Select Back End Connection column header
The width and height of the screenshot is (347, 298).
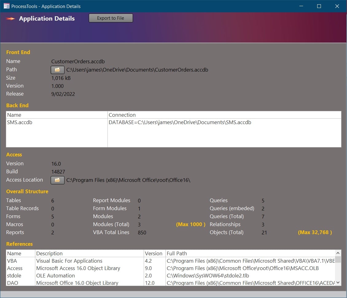pos(224,115)
